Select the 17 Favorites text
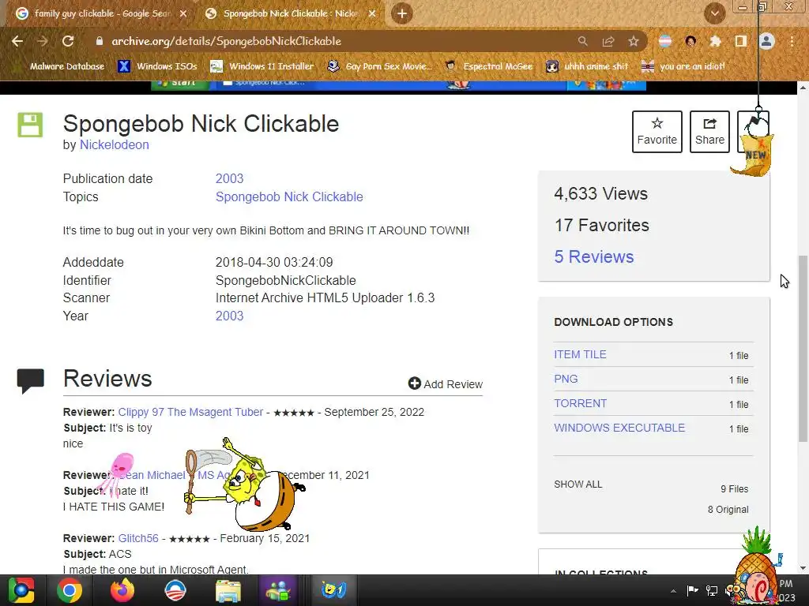 point(601,225)
